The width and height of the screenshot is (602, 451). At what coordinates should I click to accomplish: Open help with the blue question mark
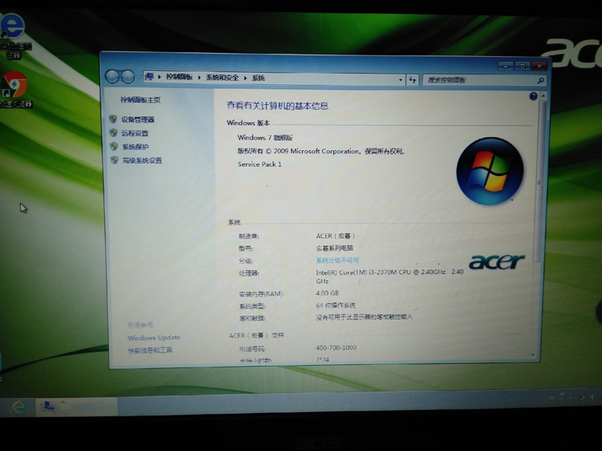click(x=533, y=97)
